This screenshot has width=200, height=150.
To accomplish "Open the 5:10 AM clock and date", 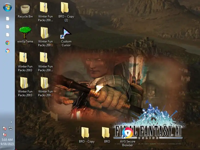I will pos(7,142).
